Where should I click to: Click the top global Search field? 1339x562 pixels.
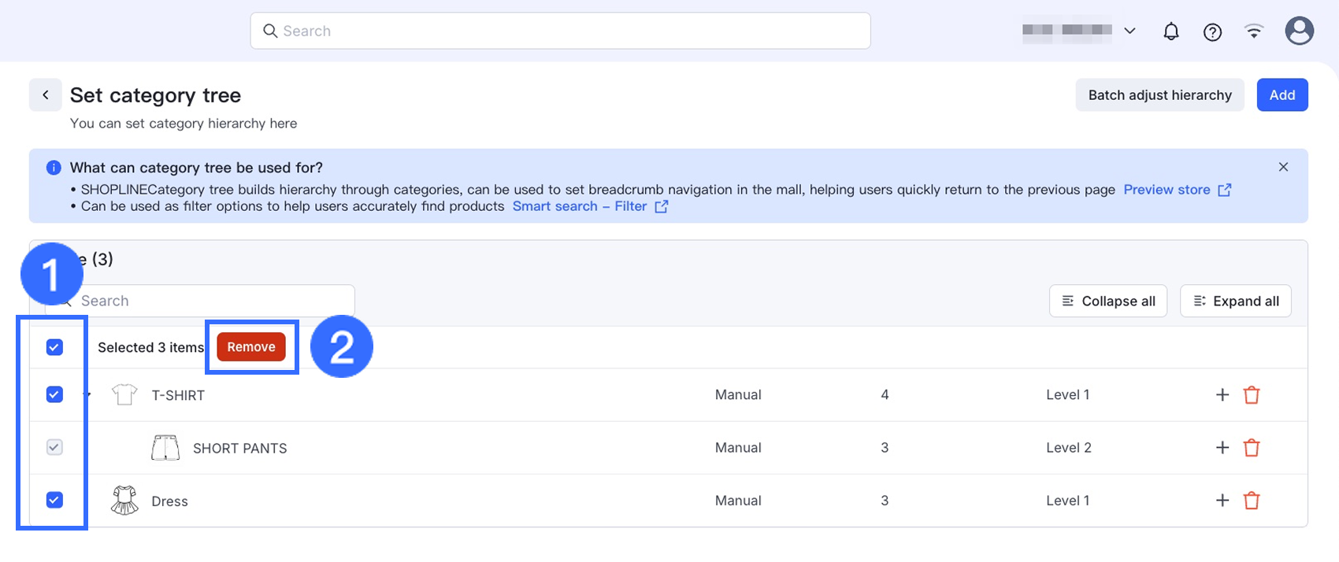click(x=560, y=31)
